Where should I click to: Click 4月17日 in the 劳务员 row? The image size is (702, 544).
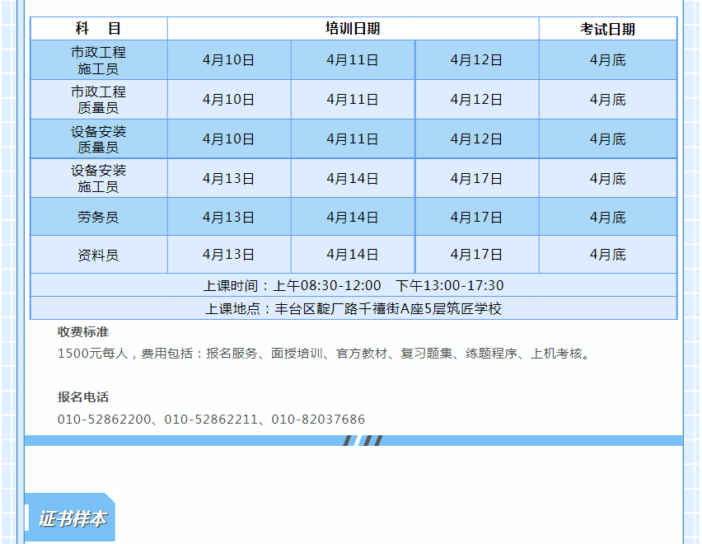point(476,218)
